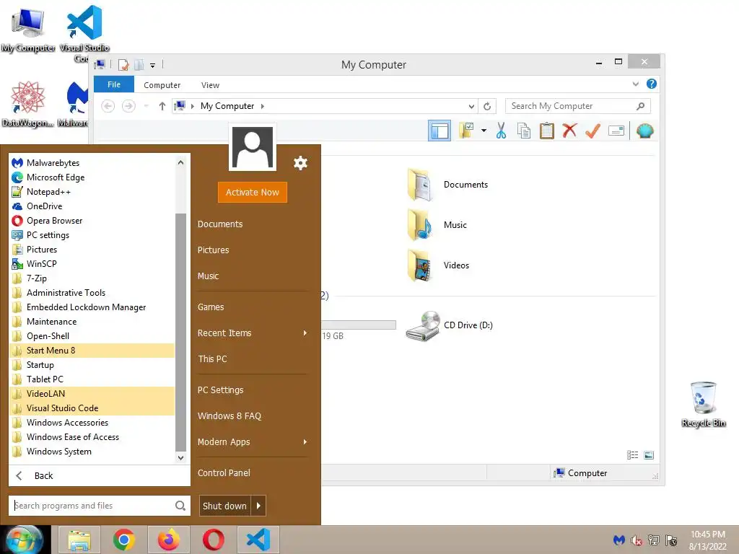739x554 pixels.
Task: Select the Videos folder in My Computer
Action: click(438, 265)
